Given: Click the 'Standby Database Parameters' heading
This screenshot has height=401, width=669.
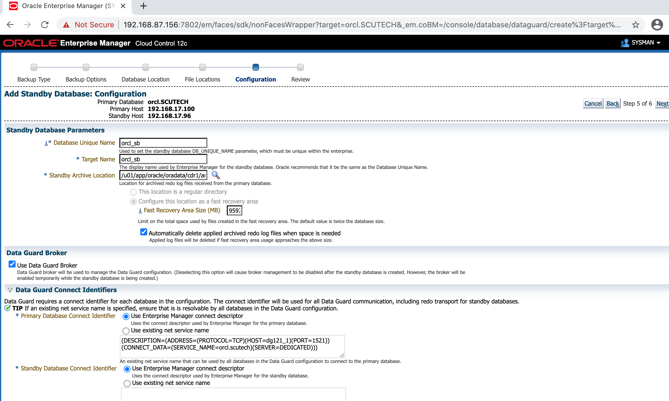Looking at the screenshot, I should tap(55, 130).
